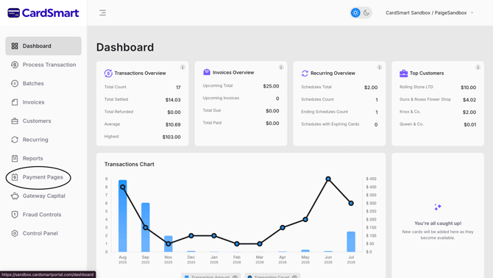Open Payment Pages section

pos(43,177)
